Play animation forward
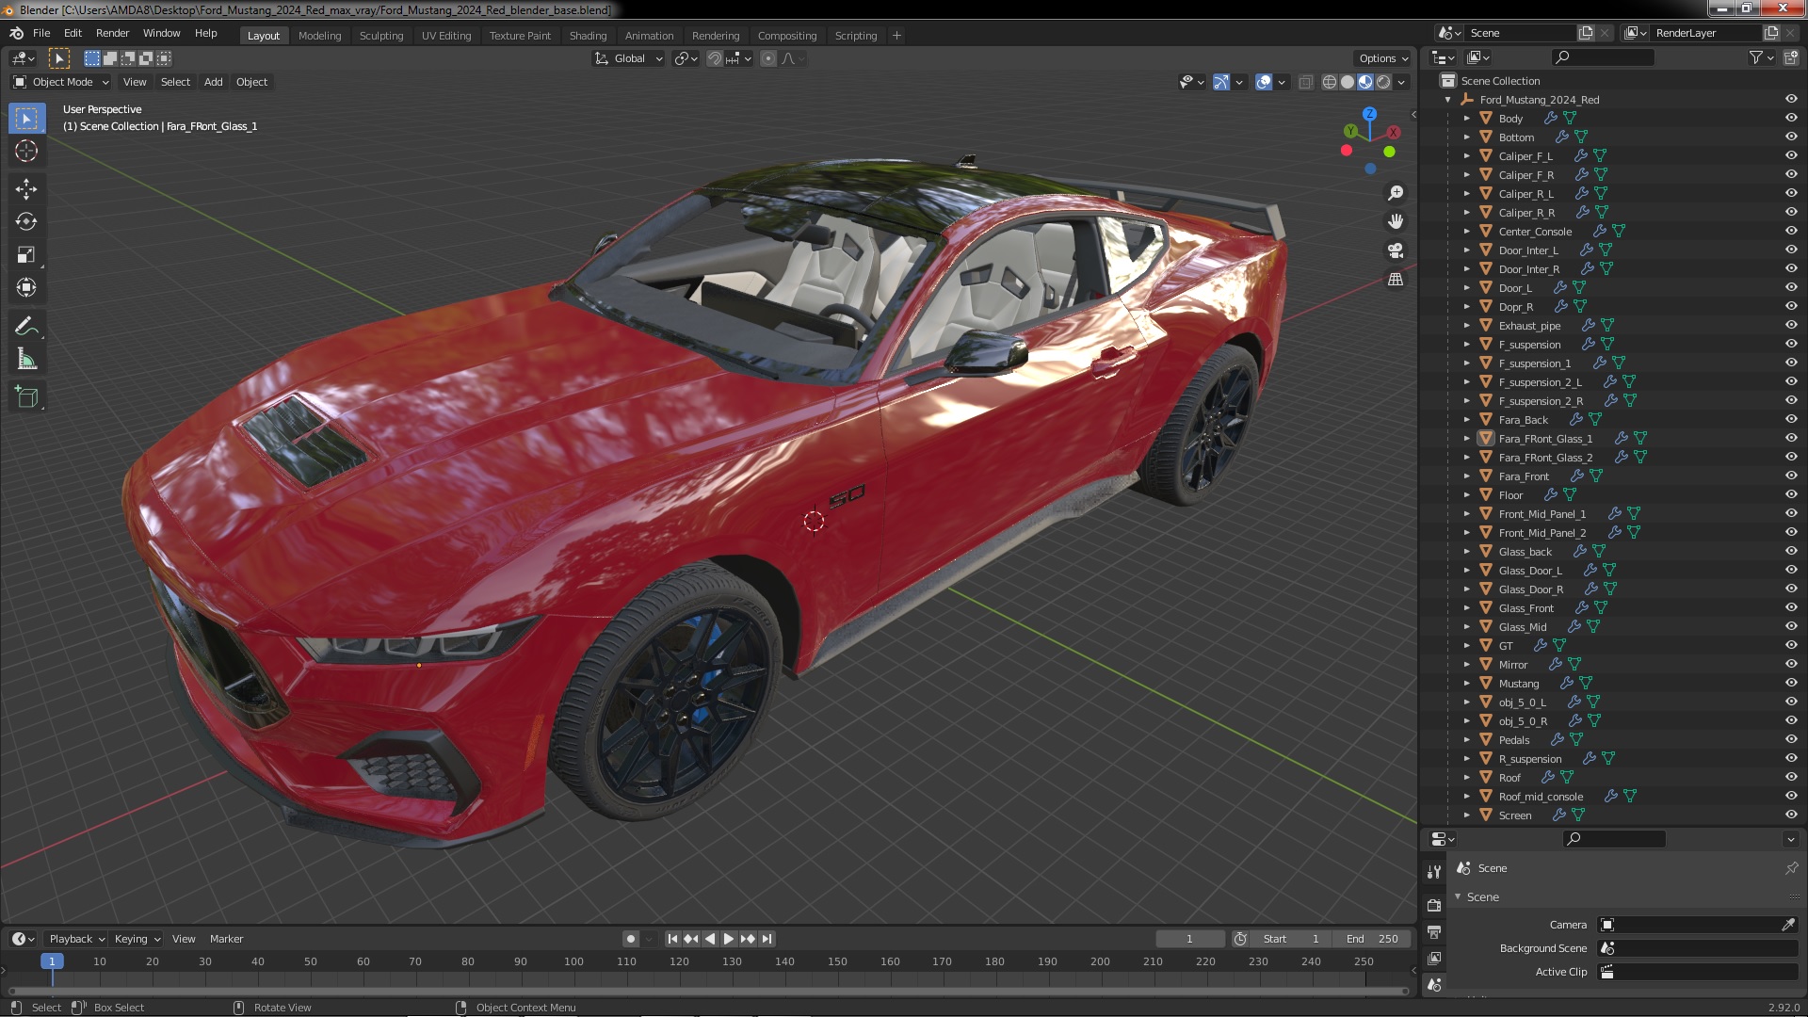 729,939
